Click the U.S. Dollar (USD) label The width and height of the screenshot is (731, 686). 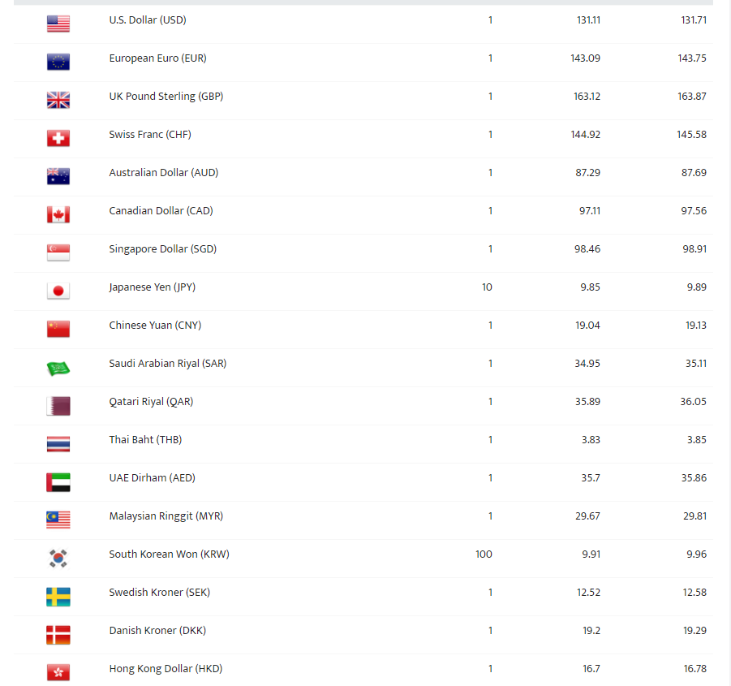pyautogui.click(x=148, y=20)
